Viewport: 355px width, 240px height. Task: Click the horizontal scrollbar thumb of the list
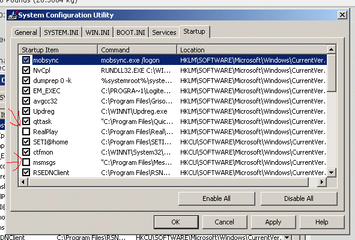(x=168, y=182)
